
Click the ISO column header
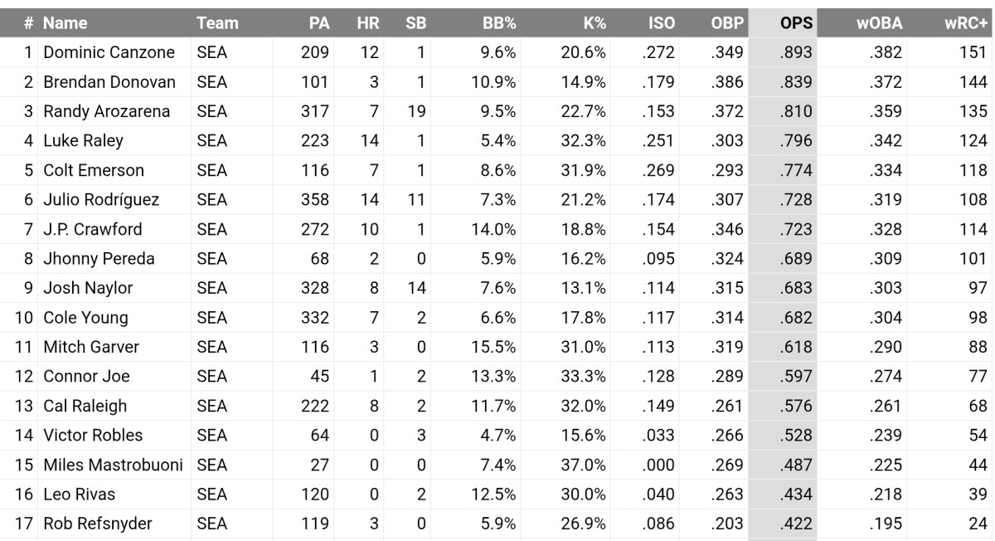[661, 23]
